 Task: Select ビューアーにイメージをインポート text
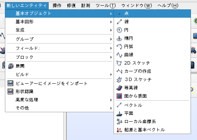coord(52,83)
